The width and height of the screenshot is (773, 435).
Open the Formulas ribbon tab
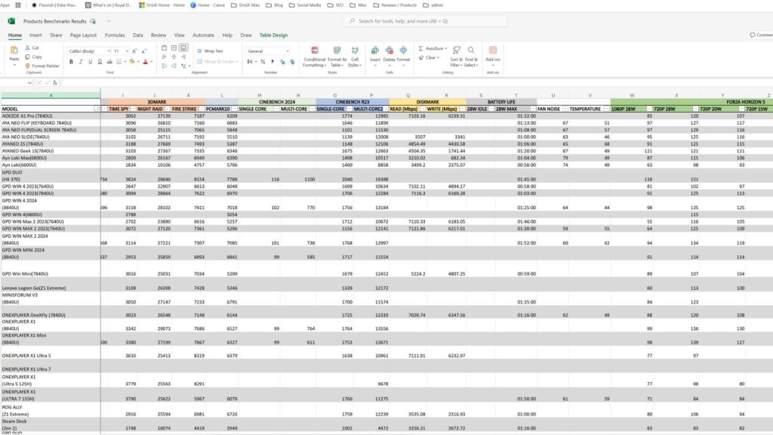[115, 35]
